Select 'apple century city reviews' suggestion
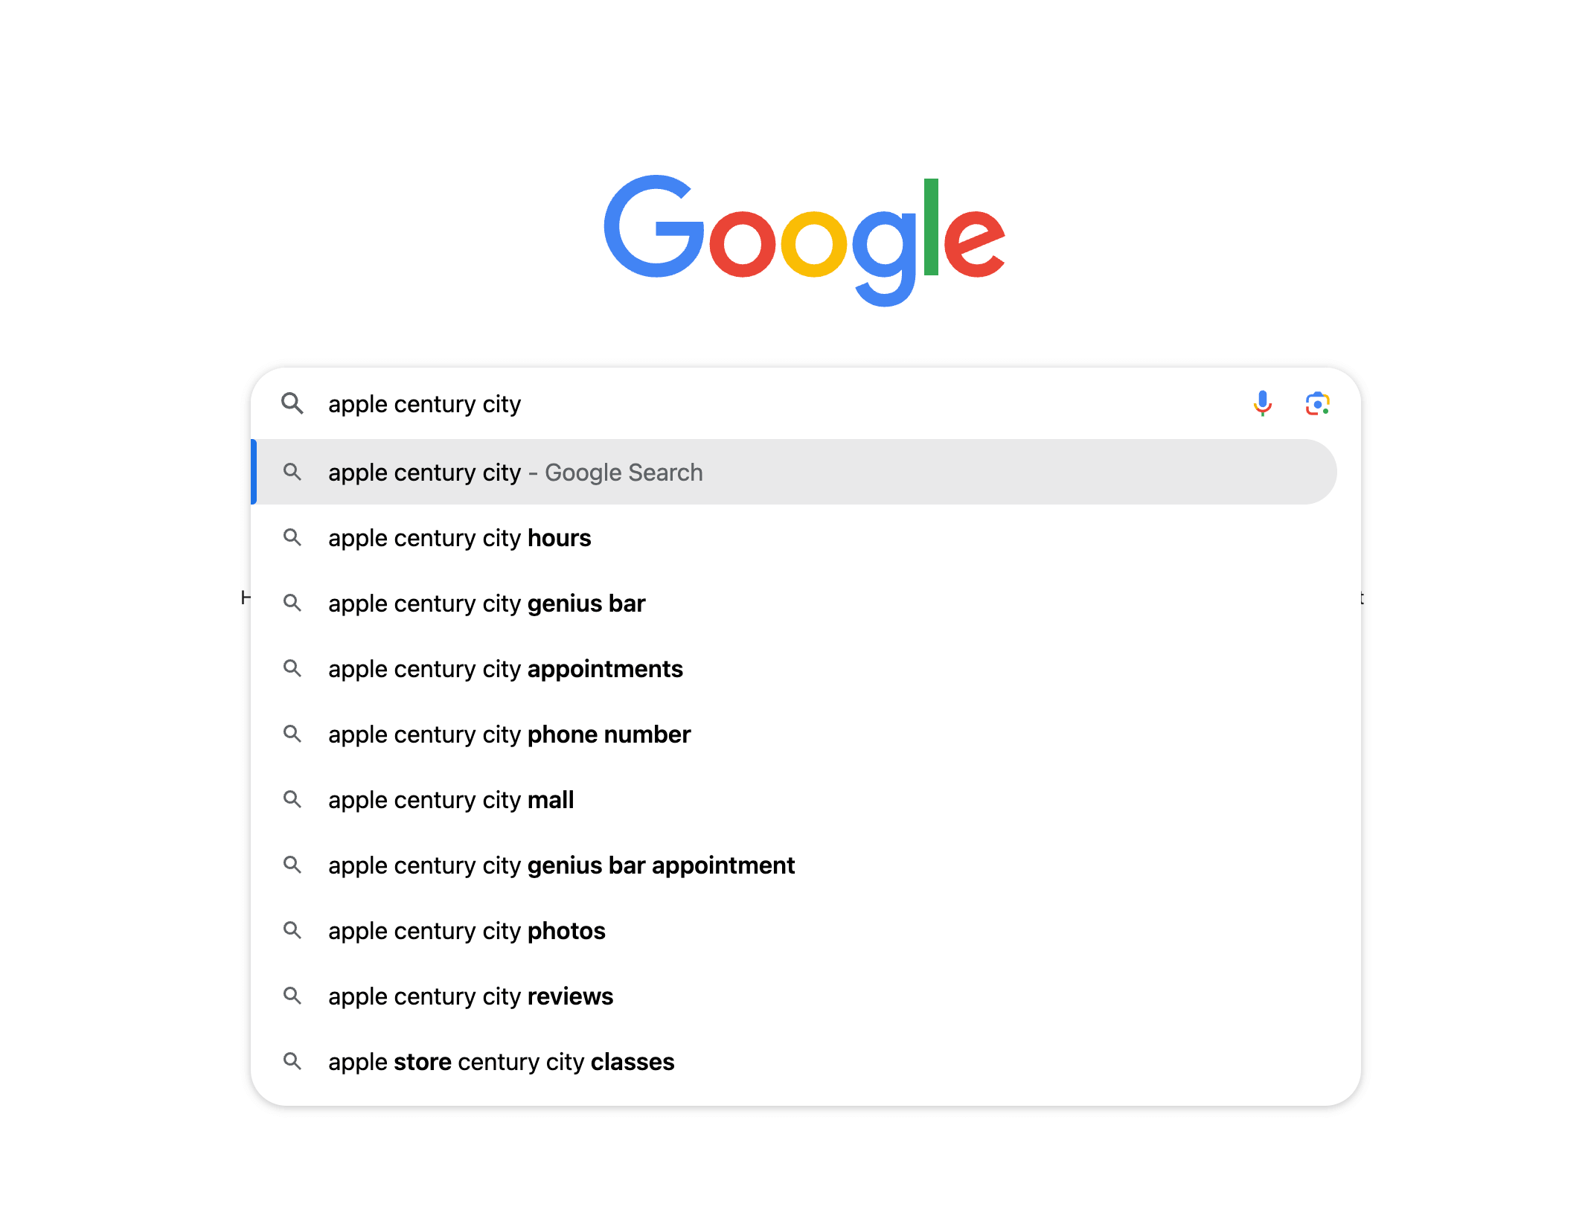 [470, 996]
